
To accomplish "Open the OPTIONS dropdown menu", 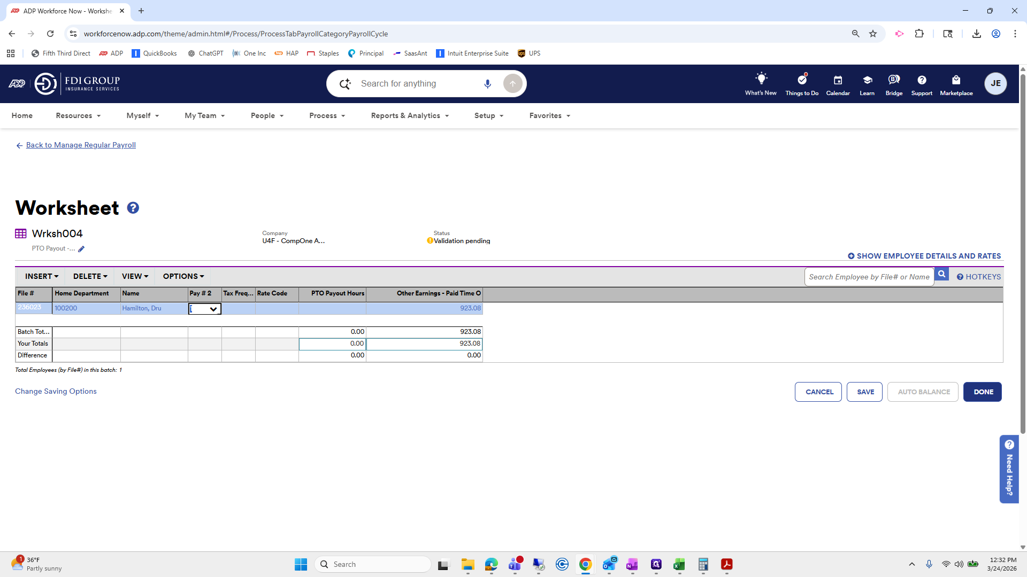I will (x=183, y=276).
